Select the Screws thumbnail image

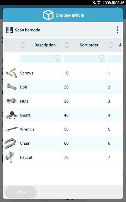[12, 73]
